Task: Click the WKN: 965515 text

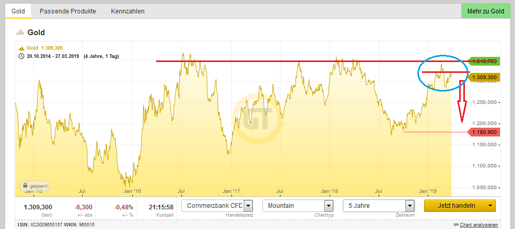Action: 78,225
